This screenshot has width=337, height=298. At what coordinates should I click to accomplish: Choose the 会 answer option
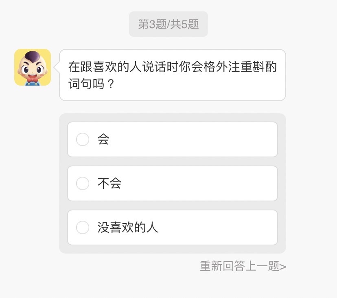[172, 139]
